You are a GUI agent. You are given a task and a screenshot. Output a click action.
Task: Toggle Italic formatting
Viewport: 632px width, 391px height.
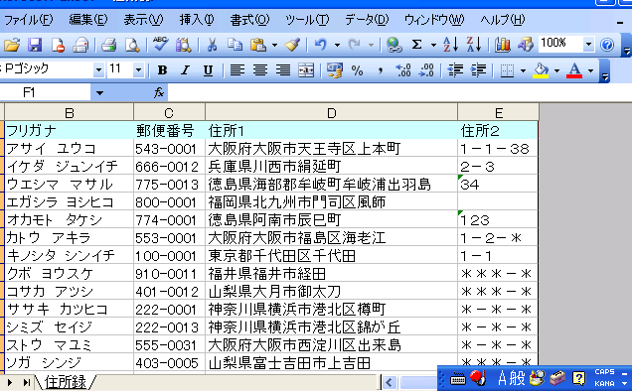coord(185,70)
